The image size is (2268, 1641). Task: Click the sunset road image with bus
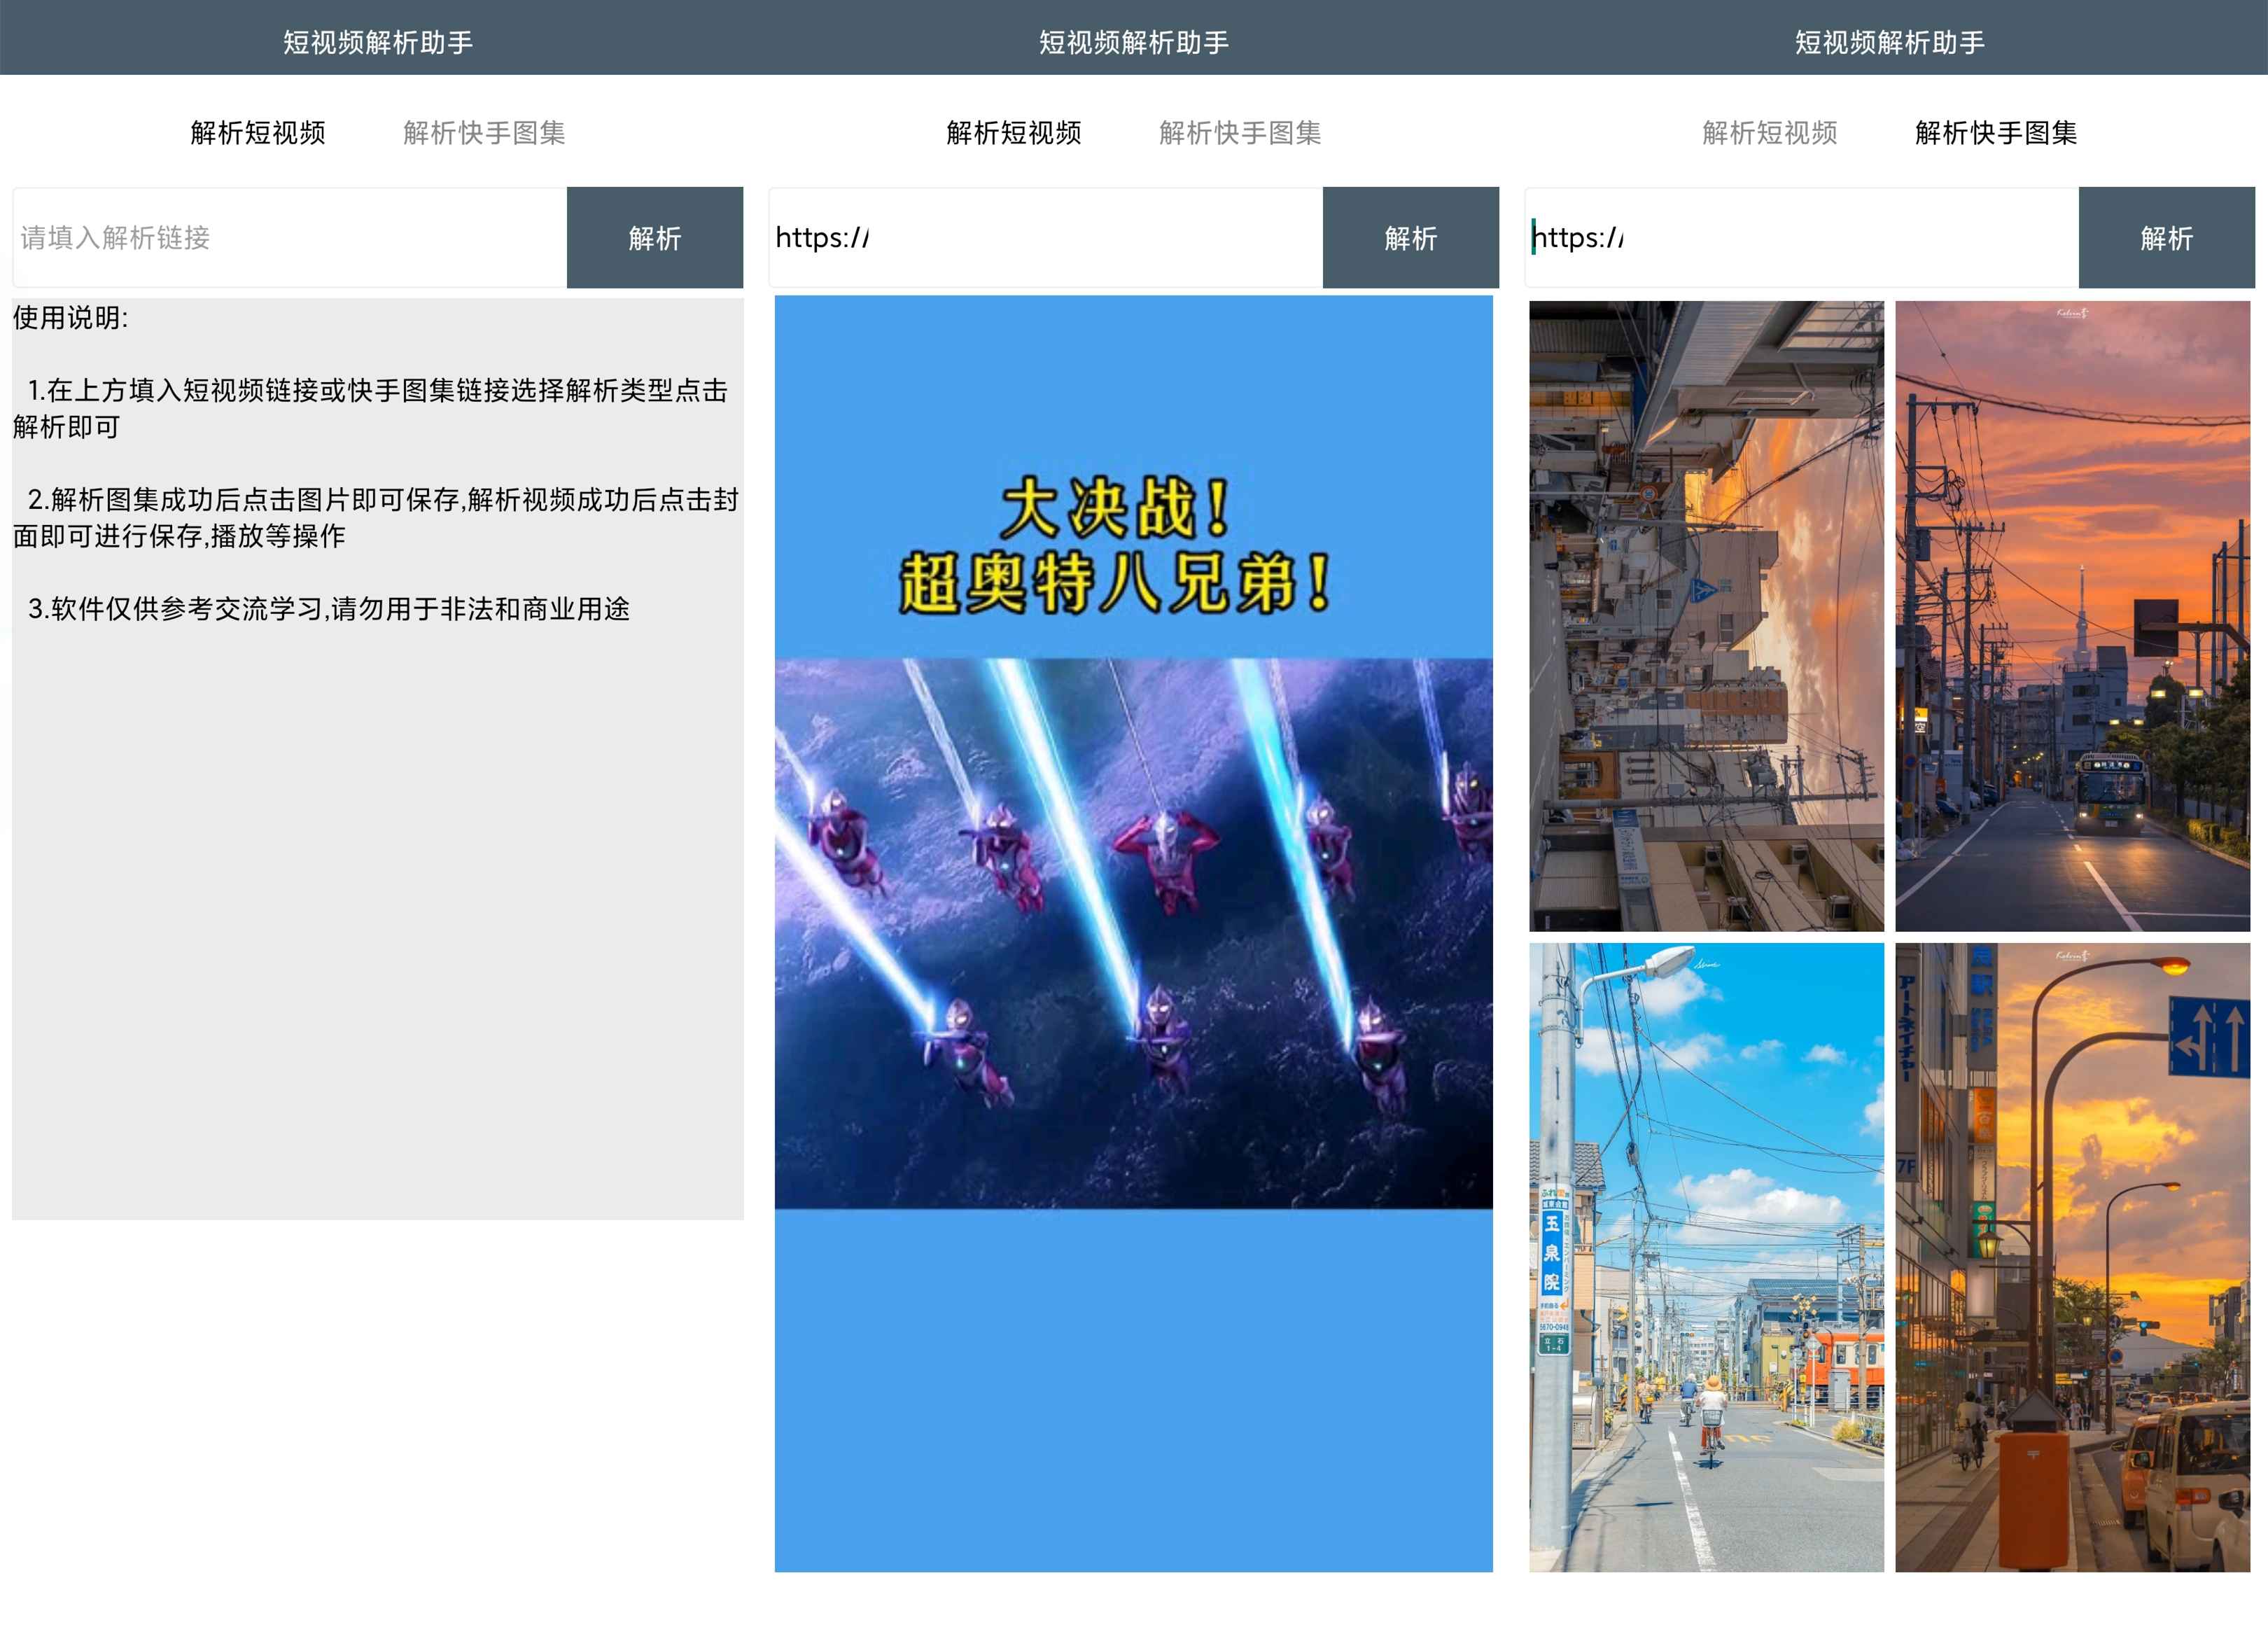[2072, 616]
